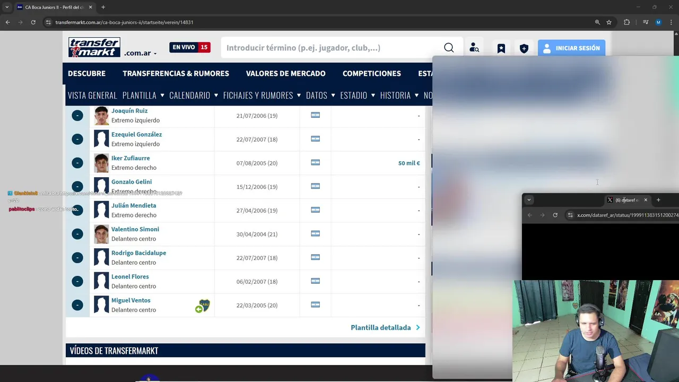
Task: Reload page in the small X browser window
Action: click(x=555, y=215)
